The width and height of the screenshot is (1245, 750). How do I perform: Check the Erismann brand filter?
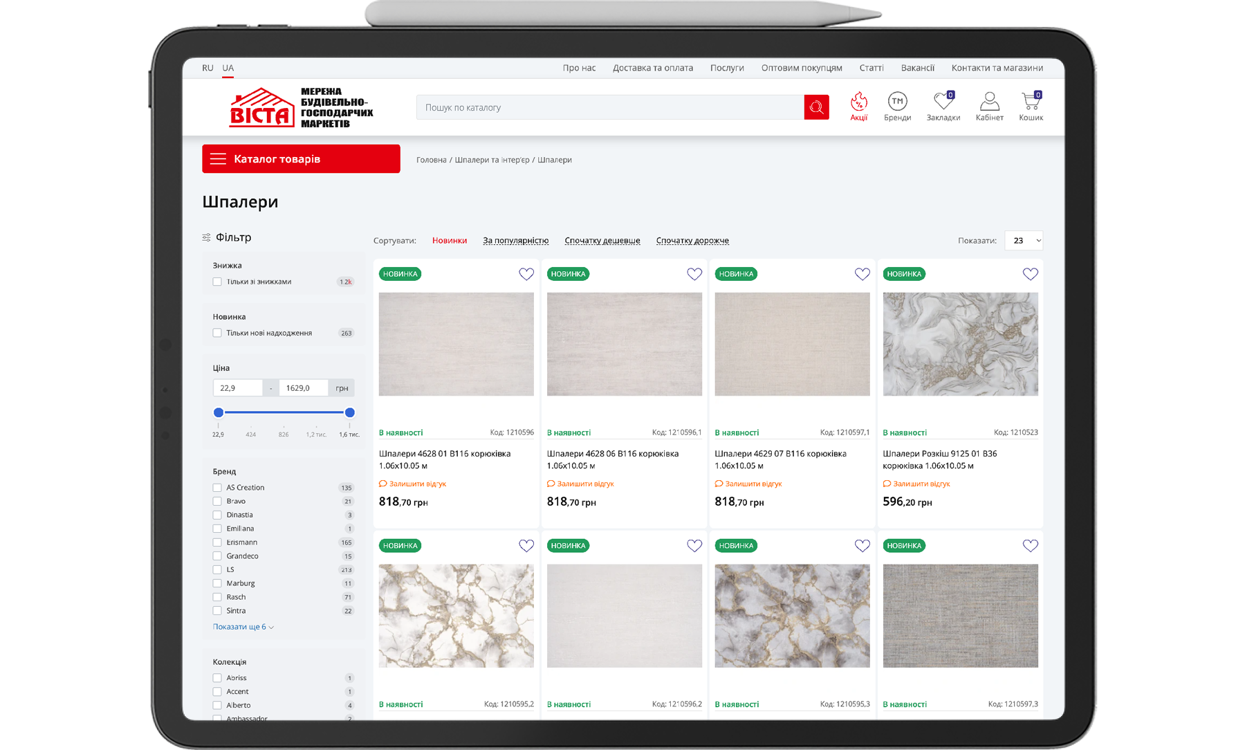pyautogui.click(x=217, y=542)
